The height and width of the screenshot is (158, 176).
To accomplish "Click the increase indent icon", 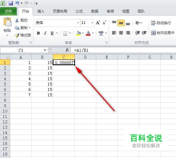I will pyautogui.click(x=144, y=33).
